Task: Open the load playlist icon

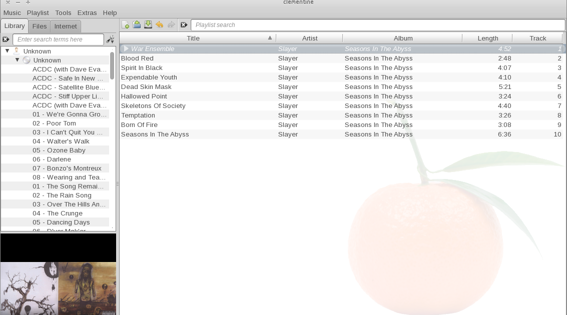Action: [x=137, y=24]
